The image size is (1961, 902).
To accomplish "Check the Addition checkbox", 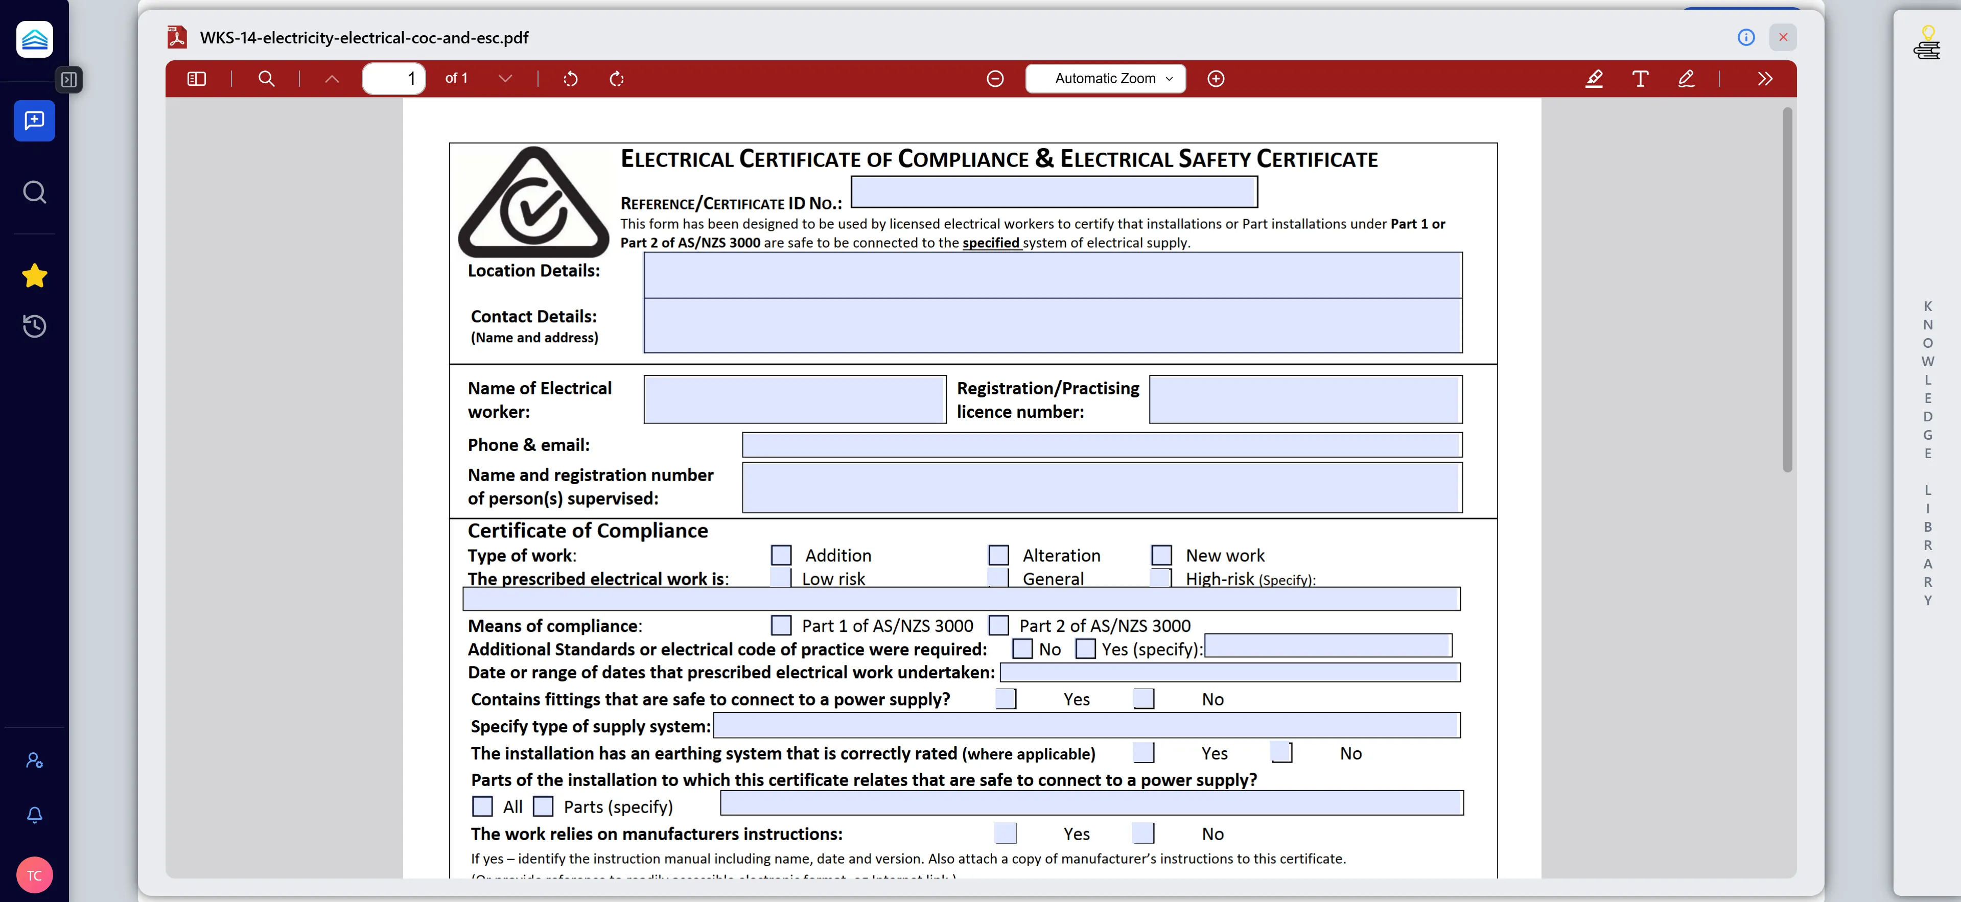I will click(781, 555).
